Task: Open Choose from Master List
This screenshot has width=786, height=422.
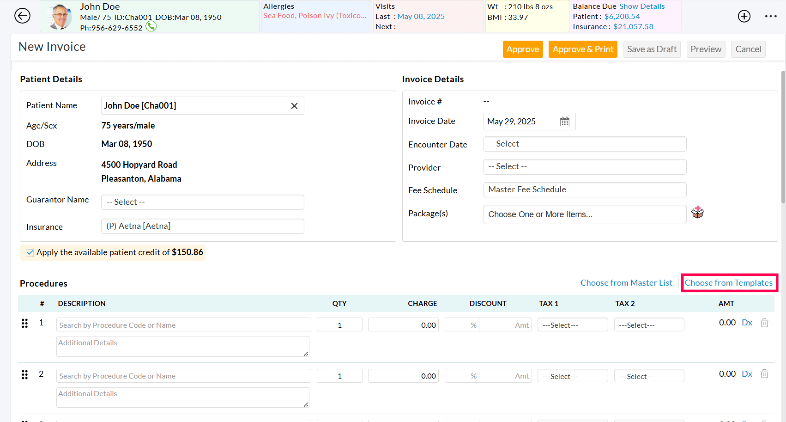Action: tap(626, 282)
